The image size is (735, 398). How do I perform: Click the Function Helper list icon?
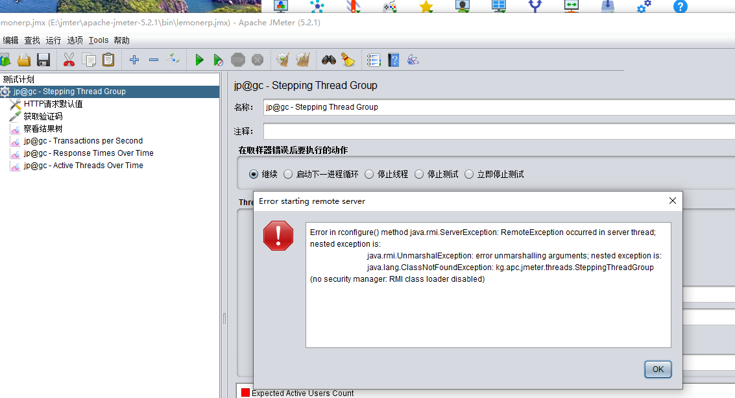pyautogui.click(x=374, y=60)
